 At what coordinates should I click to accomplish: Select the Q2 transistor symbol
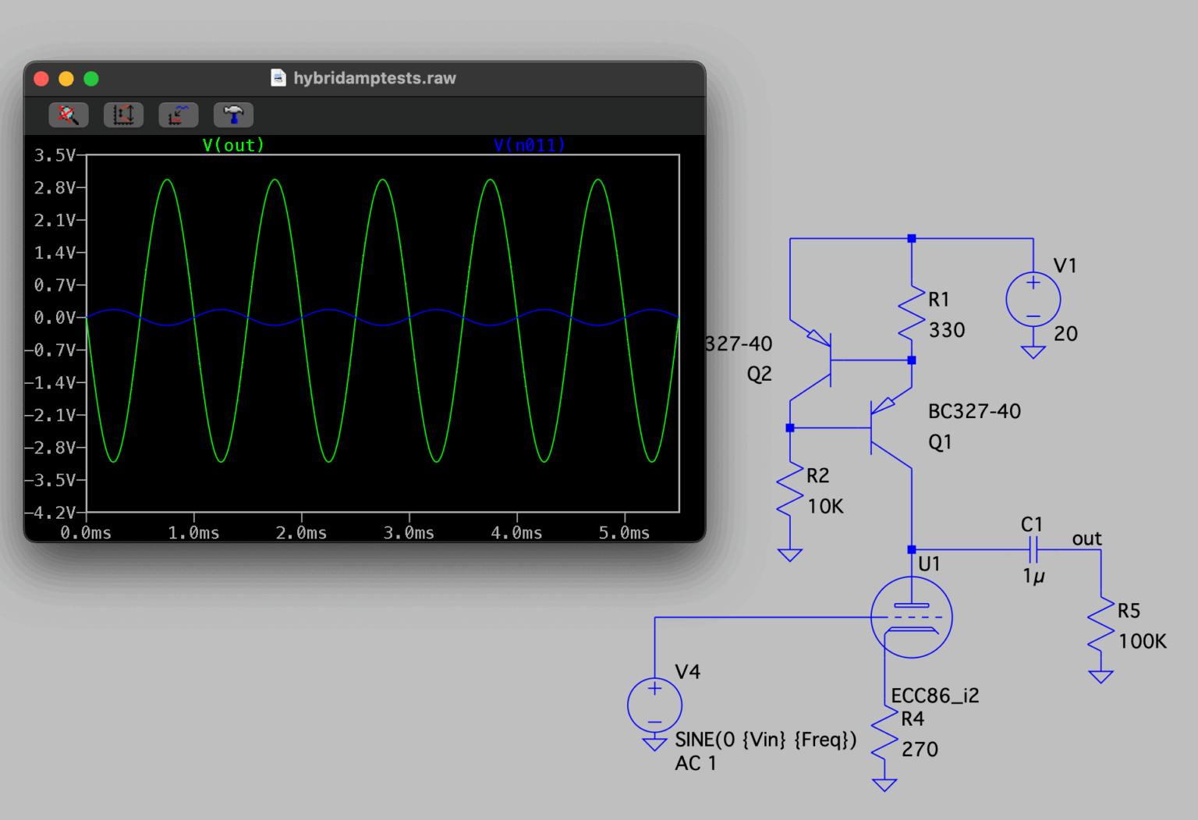[x=815, y=360]
